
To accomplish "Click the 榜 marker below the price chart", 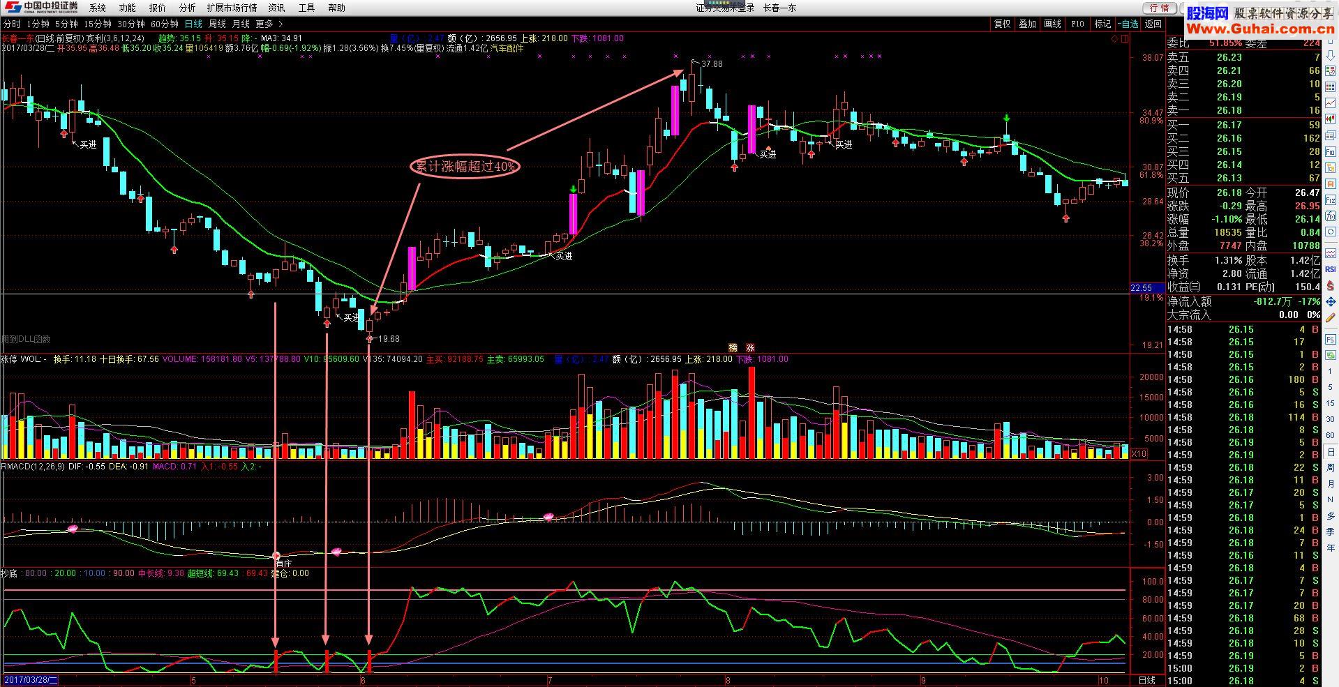I will click(x=733, y=347).
